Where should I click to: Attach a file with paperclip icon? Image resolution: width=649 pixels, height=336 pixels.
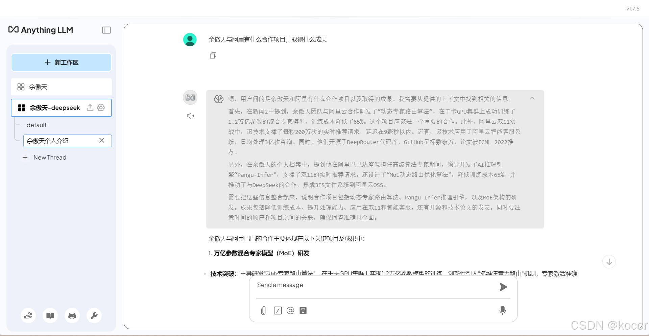263,310
